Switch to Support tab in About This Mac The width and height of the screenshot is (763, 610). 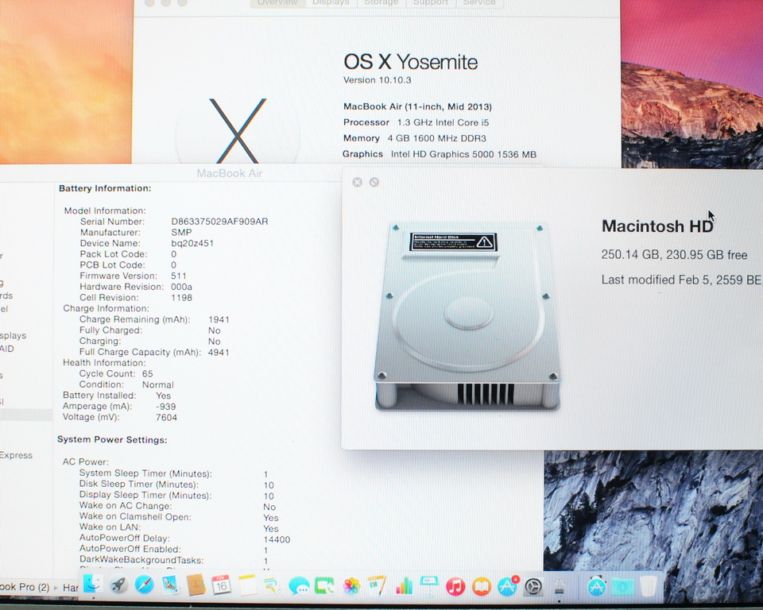430,3
